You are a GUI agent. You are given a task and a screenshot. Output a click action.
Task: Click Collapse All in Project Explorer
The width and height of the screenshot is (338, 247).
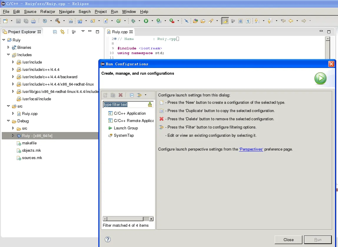(55, 32)
